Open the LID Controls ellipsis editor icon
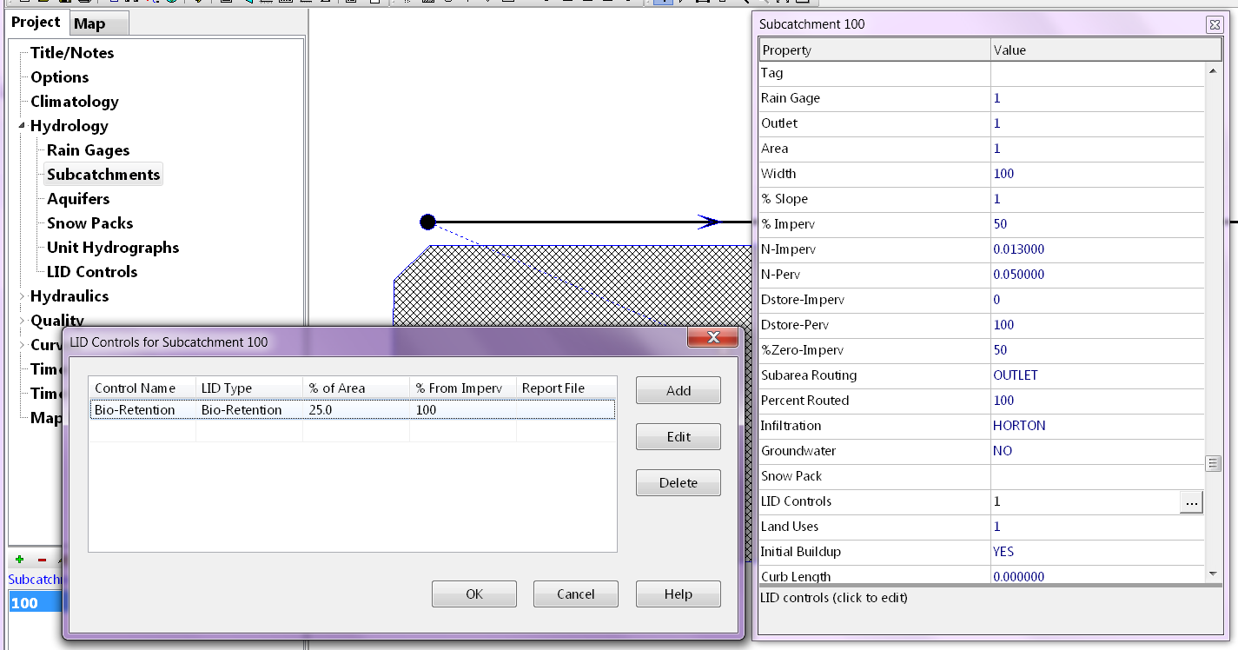The height and width of the screenshot is (650, 1238). [x=1191, y=502]
